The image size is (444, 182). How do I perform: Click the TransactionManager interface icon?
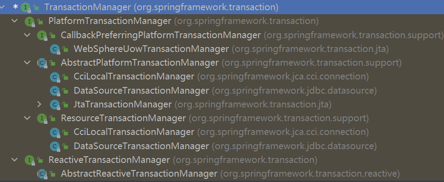26,8
